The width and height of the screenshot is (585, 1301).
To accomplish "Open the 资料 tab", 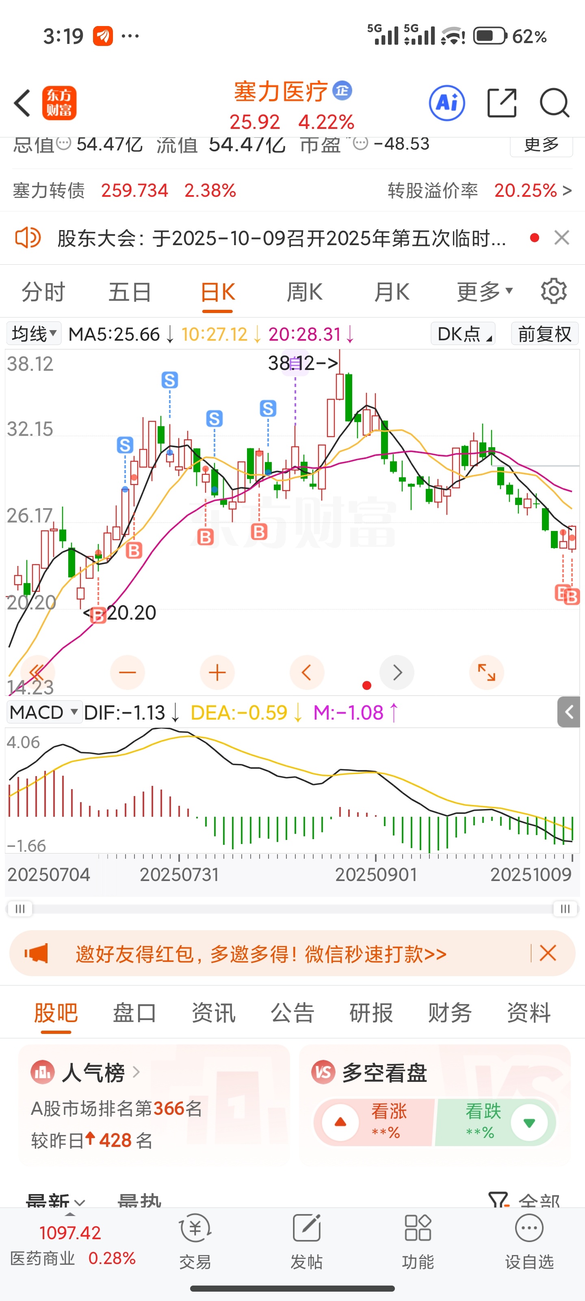I will [x=529, y=1013].
